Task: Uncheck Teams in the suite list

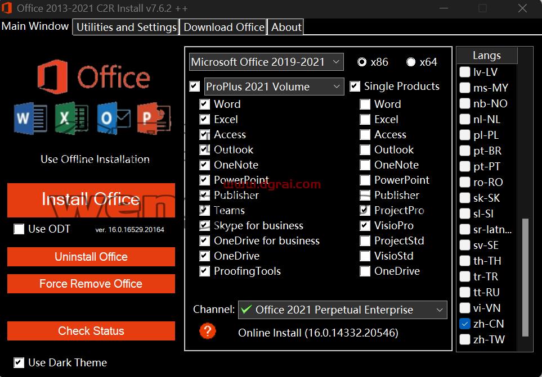Action: 205,210
